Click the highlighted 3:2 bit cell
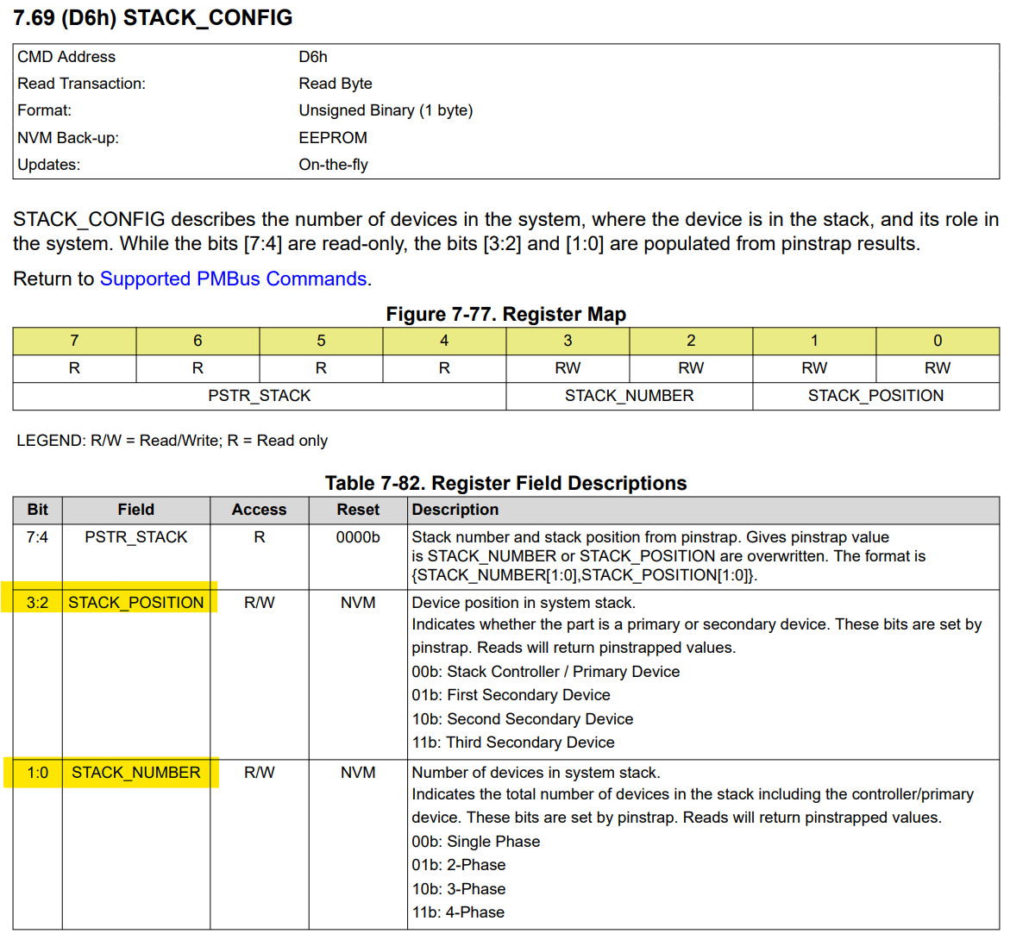Viewport: 1010px width, 940px height. [37, 603]
